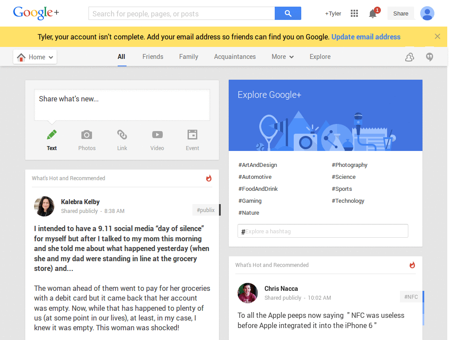The height and width of the screenshot is (340, 453).
Task: Expand the Home dropdown menu
Action: 35,57
